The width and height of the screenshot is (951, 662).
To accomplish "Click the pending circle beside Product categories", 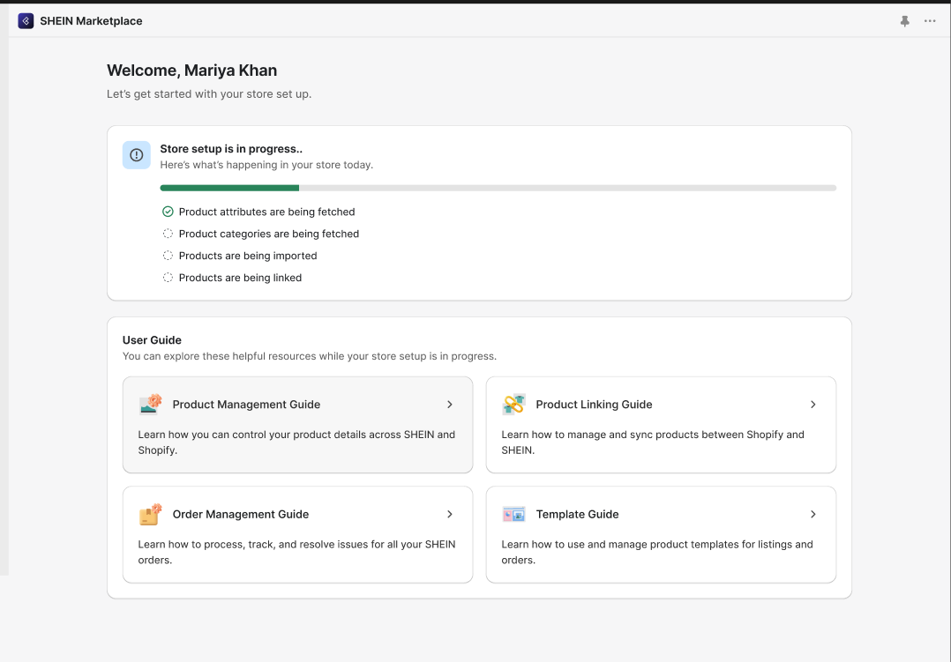I will [168, 234].
